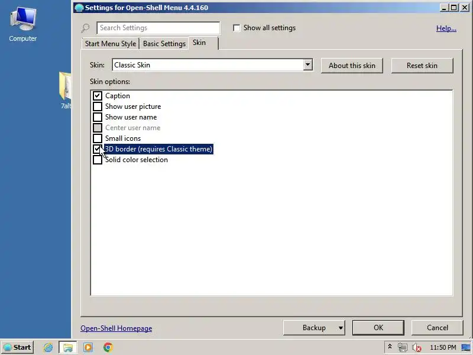Screen dimensions: 473x355
Task: Switch to Basic Settings tab
Action: (x=164, y=44)
